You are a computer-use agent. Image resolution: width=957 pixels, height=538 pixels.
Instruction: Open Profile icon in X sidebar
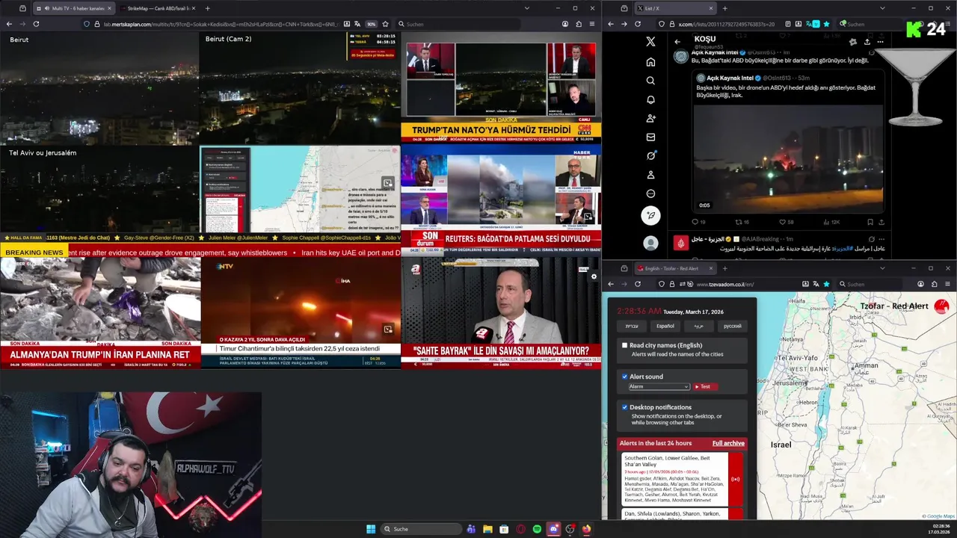650,175
